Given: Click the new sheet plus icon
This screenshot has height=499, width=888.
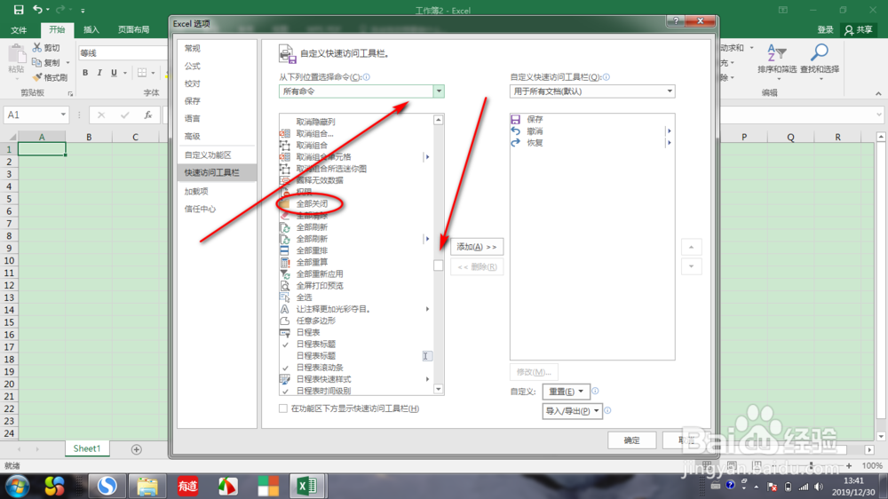Looking at the screenshot, I should (x=136, y=449).
